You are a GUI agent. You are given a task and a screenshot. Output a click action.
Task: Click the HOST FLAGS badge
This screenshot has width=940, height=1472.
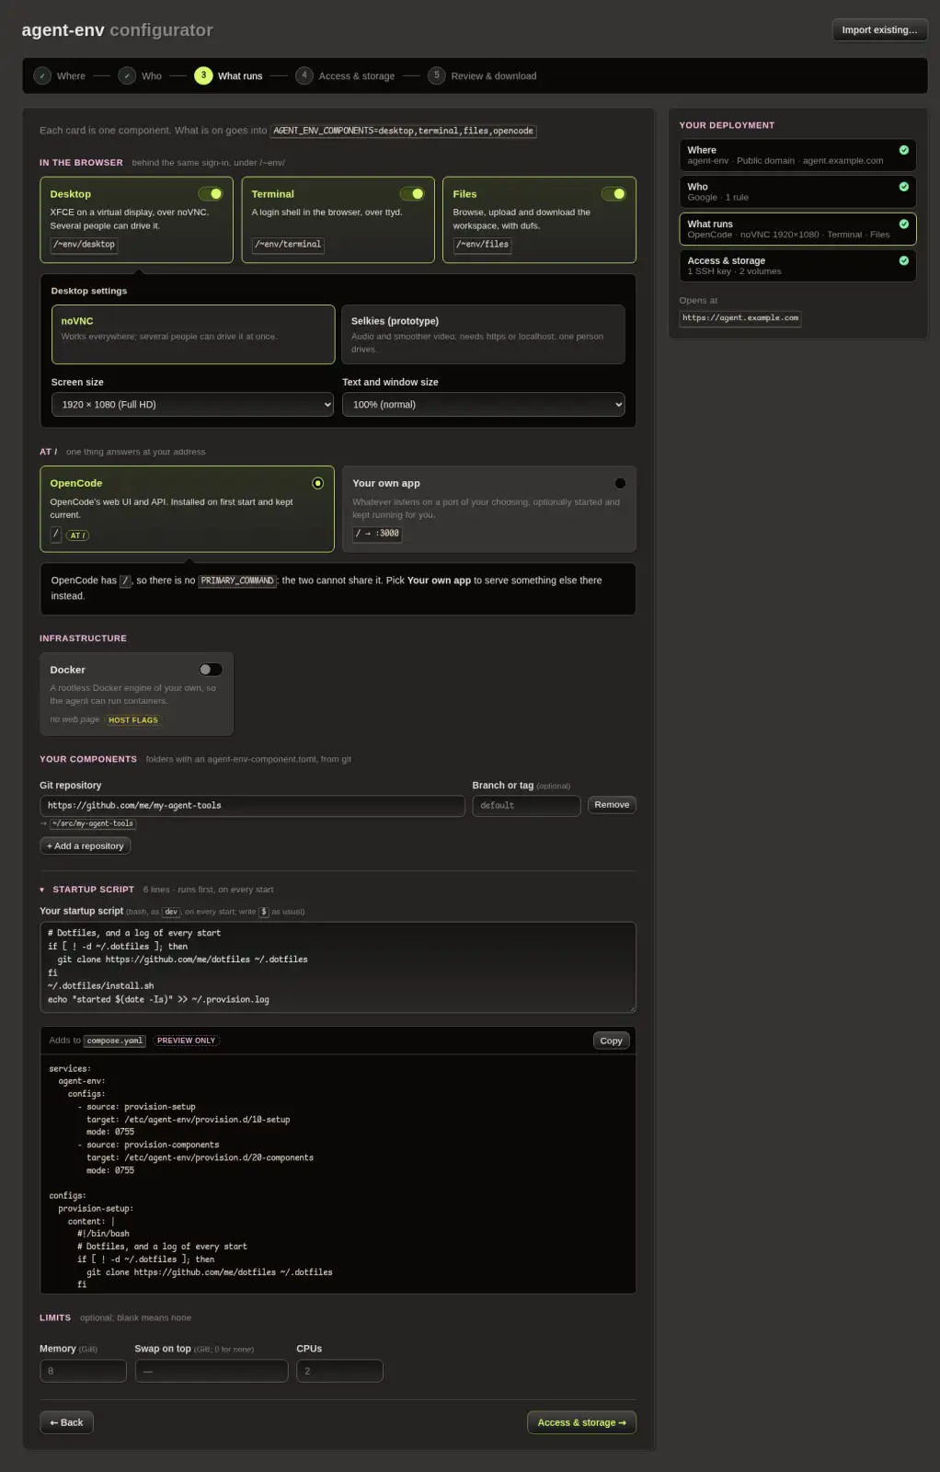point(133,720)
